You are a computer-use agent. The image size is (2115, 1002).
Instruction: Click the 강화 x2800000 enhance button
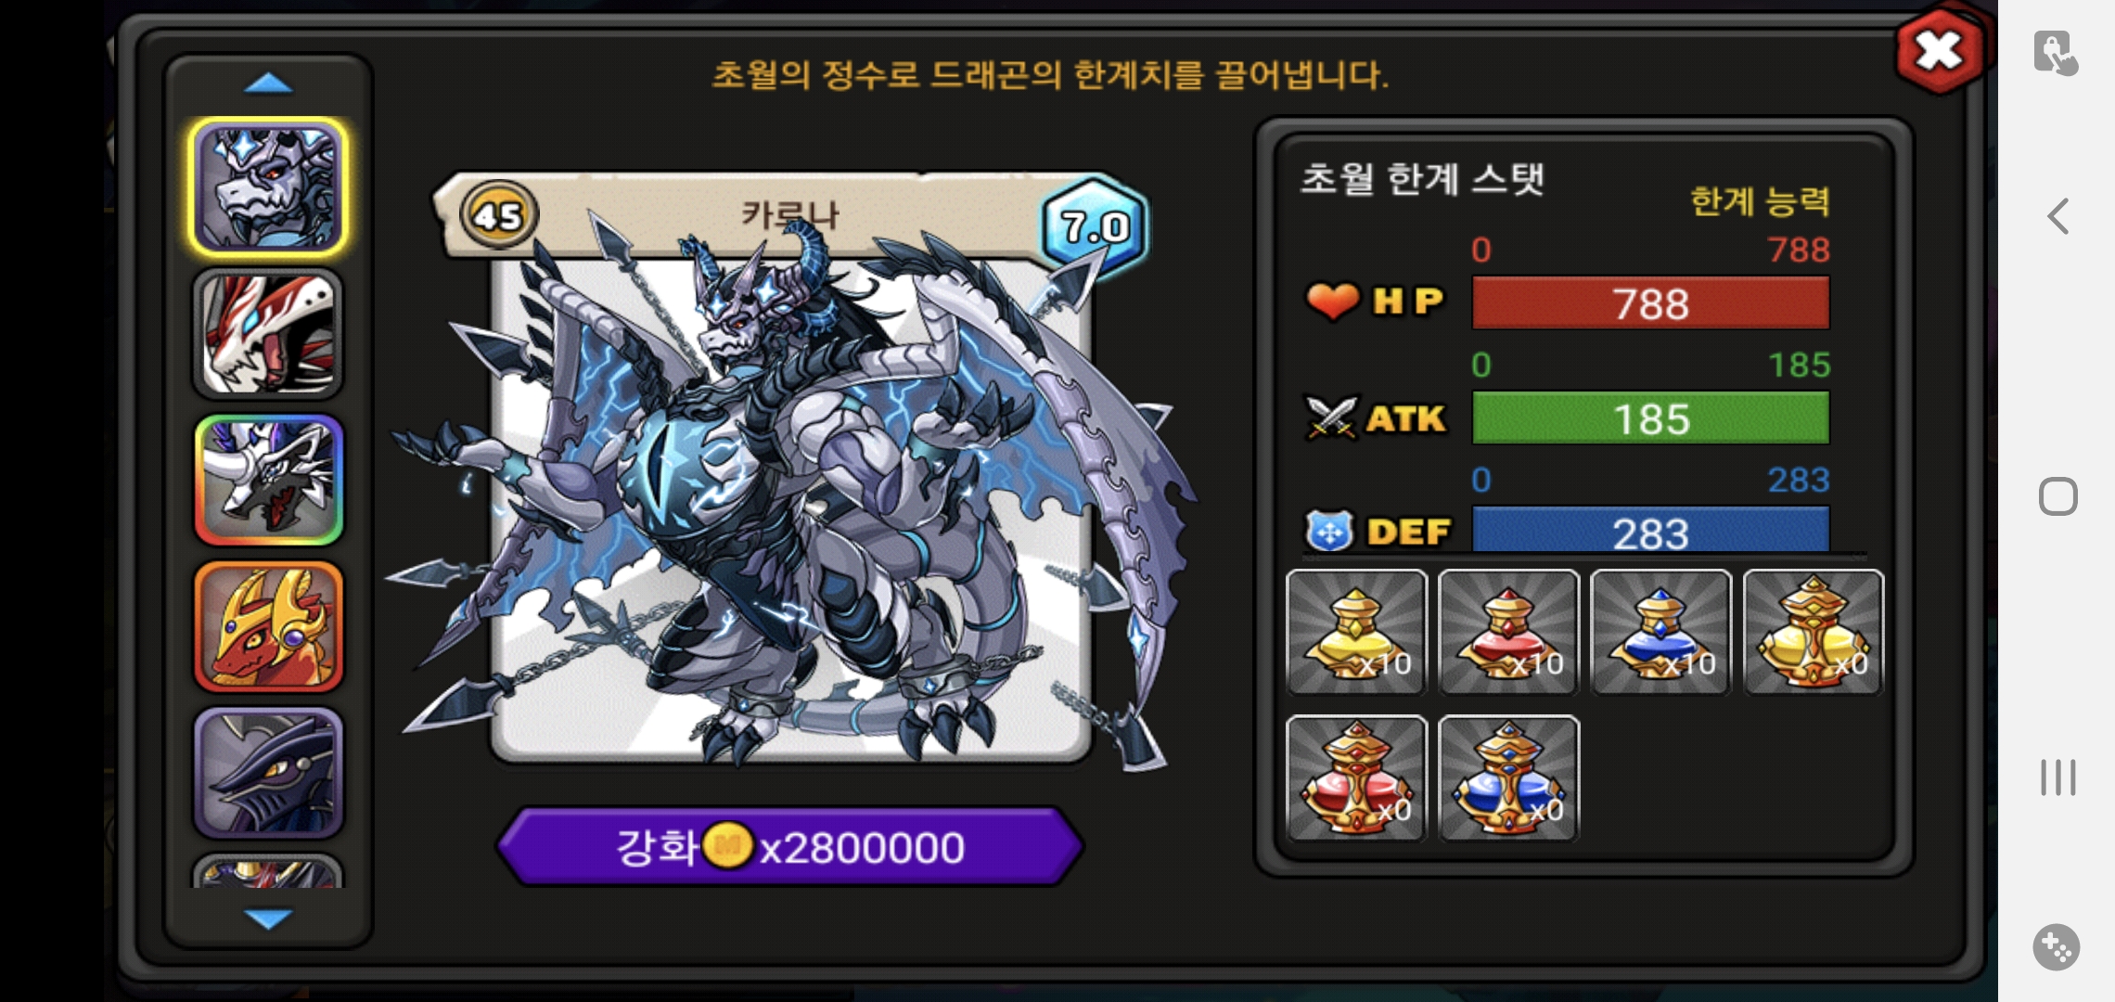[790, 846]
